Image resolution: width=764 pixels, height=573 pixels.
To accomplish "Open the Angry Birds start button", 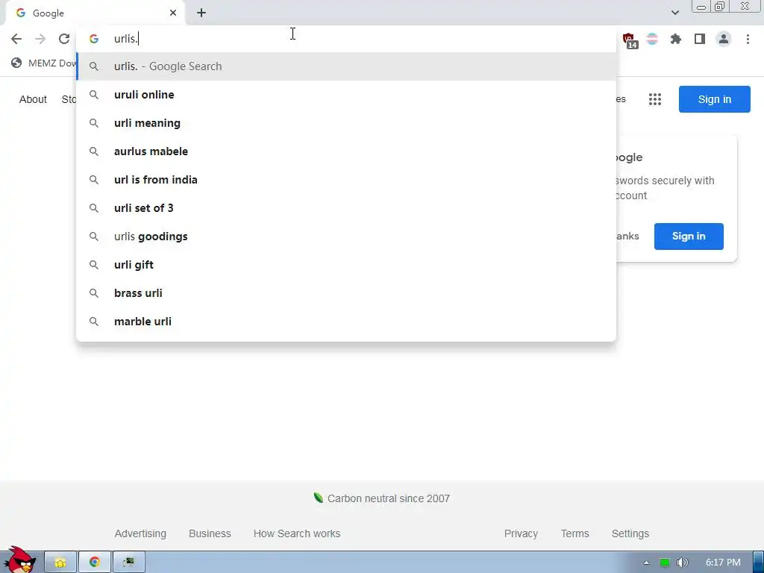I will [19, 560].
